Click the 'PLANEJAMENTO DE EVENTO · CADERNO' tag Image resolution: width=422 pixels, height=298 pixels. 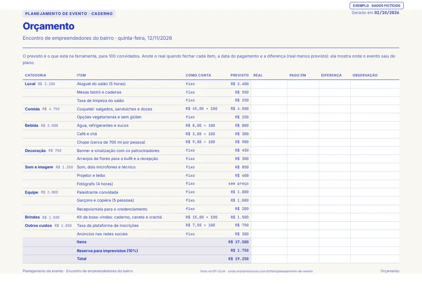69,14
